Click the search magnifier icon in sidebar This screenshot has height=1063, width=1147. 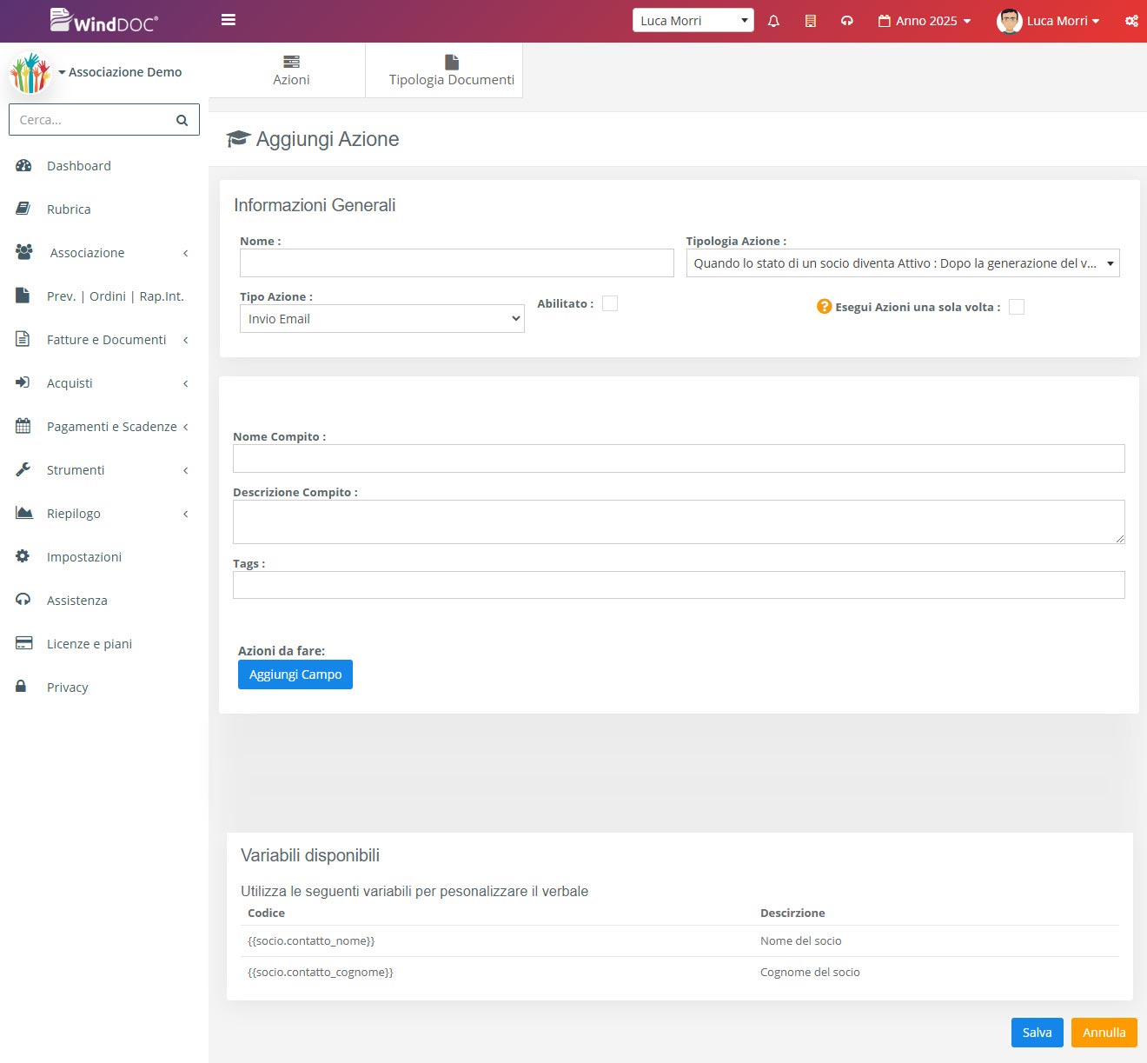(x=182, y=120)
